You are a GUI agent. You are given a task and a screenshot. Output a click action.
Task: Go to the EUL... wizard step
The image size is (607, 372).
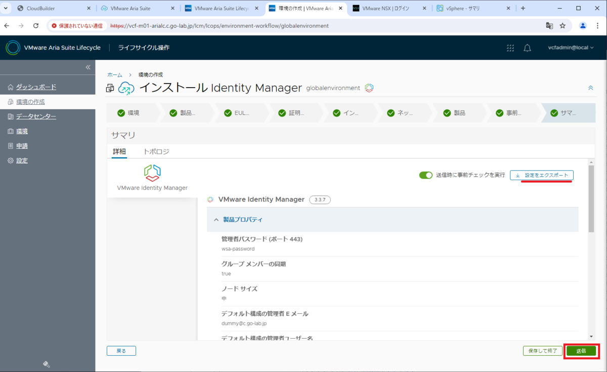point(242,113)
